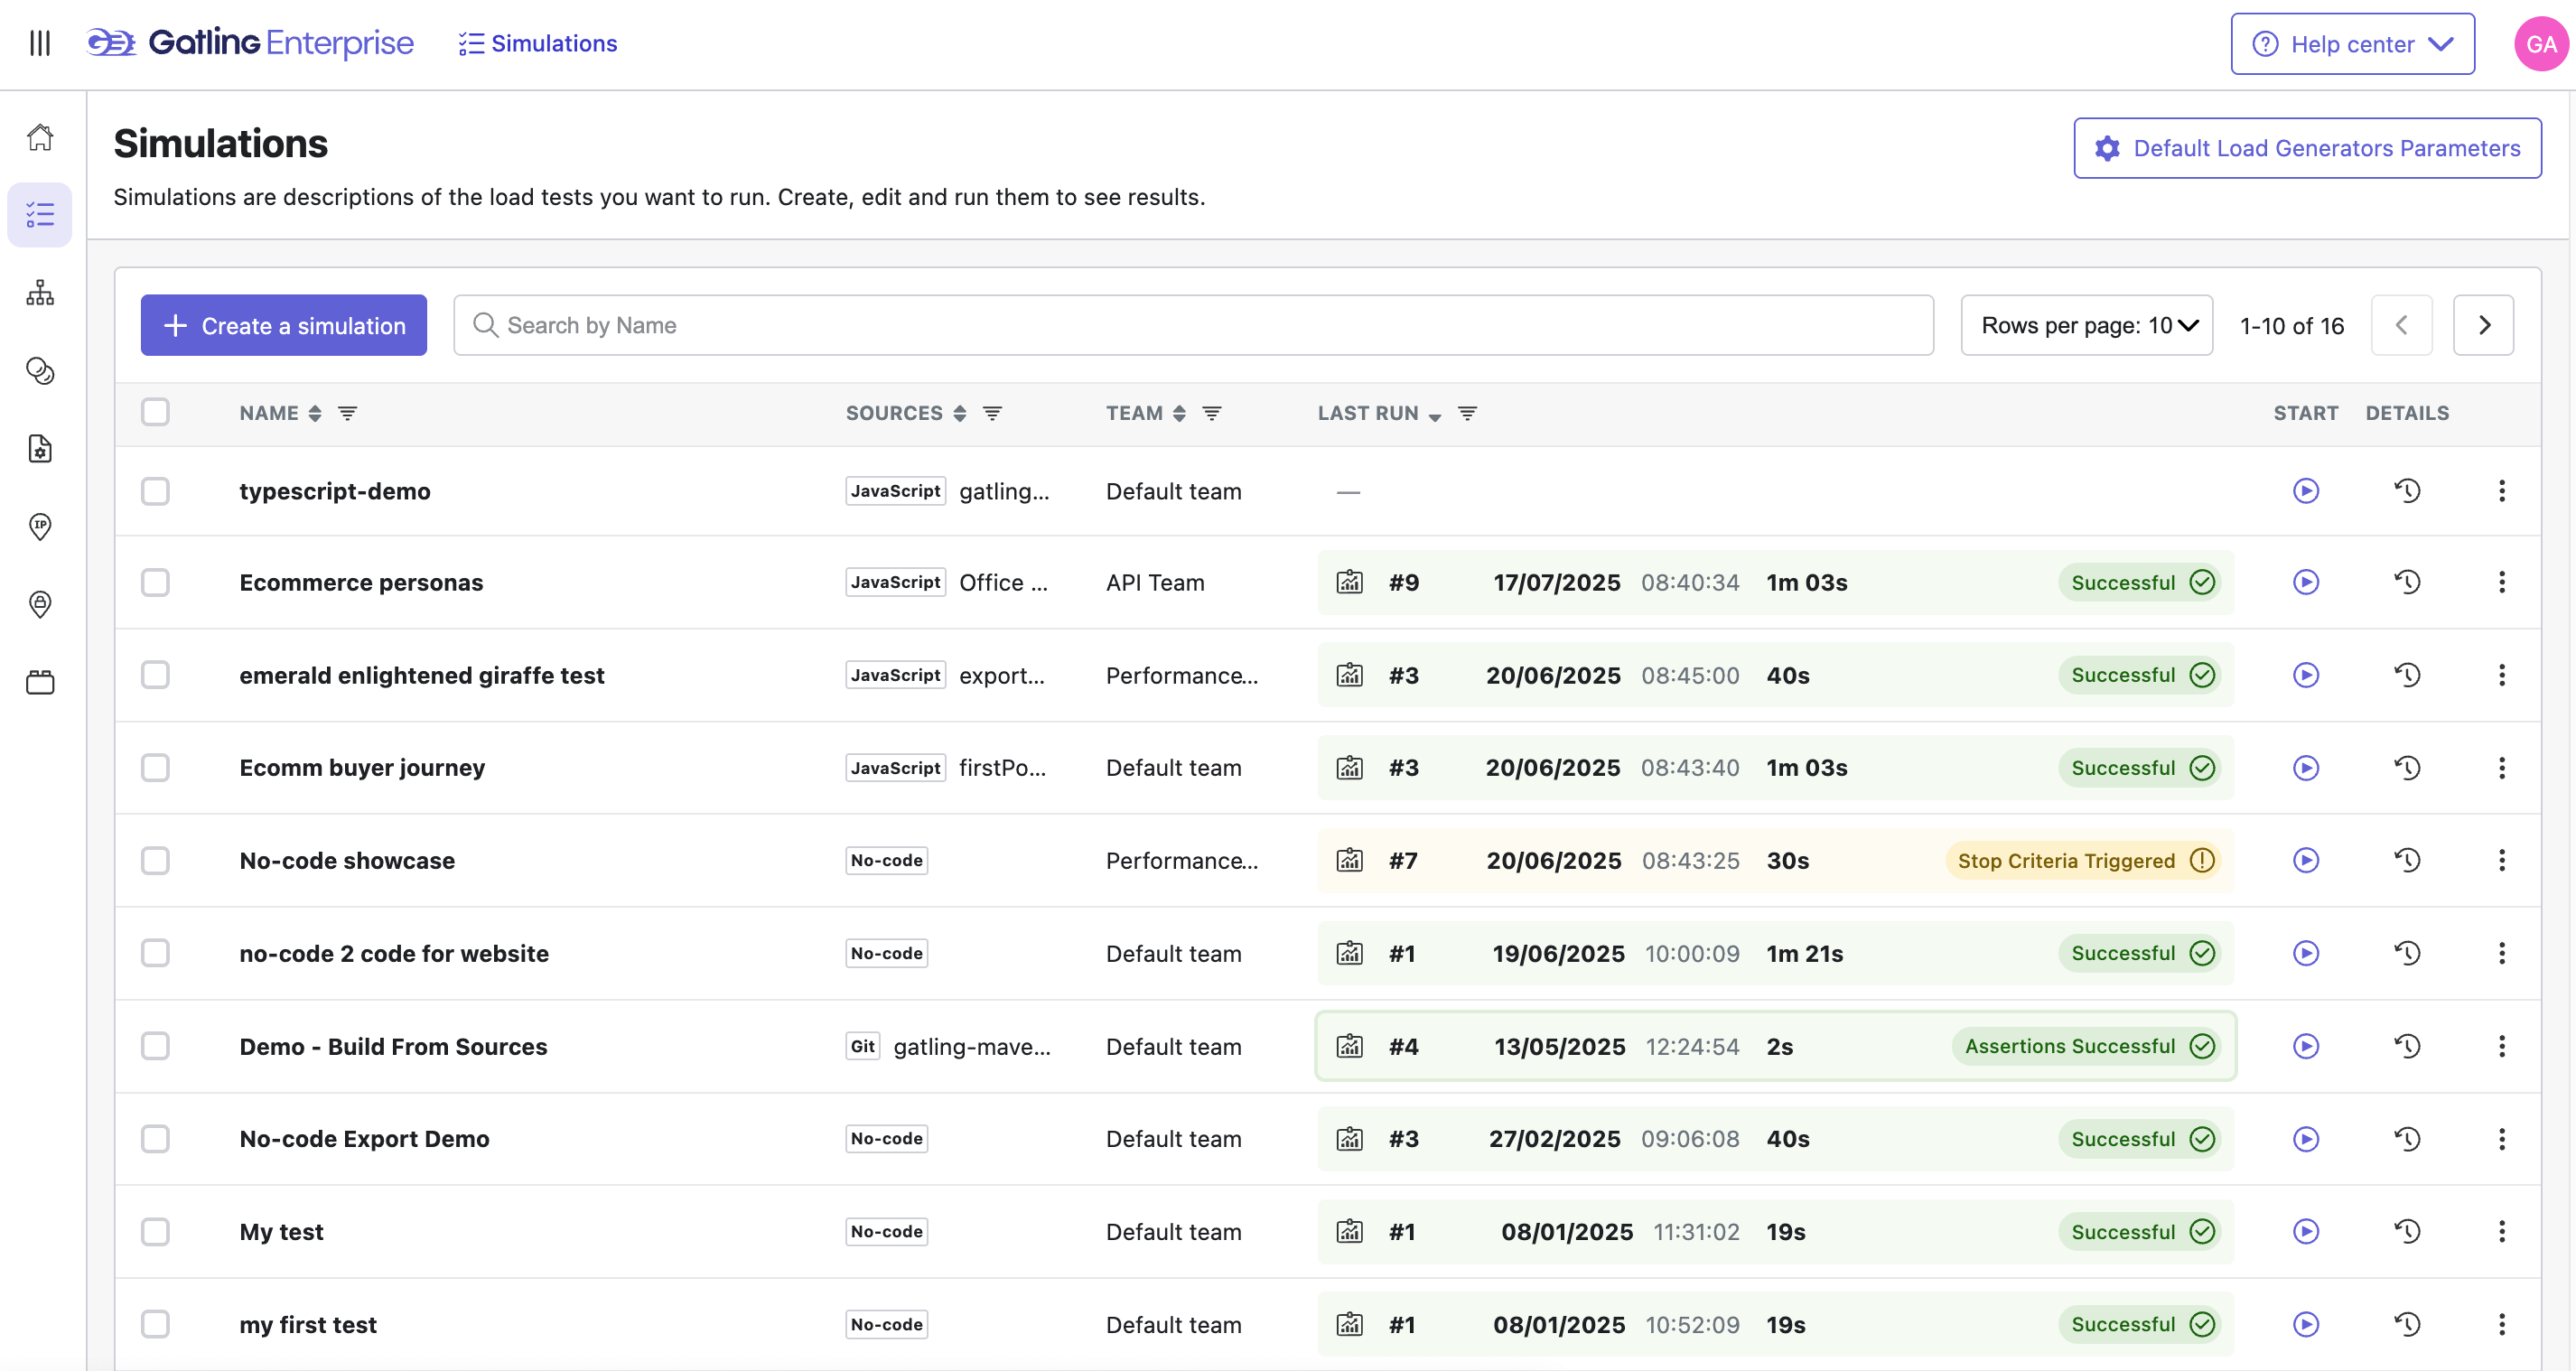The width and height of the screenshot is (2576, 1371).
Task: Click the Git tag on Demo - Build From Sources
Action: pyautogui.click(x=862, y=1046)
